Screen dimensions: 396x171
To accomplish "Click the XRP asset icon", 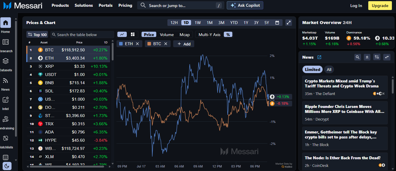I will [x=40, y=66].
